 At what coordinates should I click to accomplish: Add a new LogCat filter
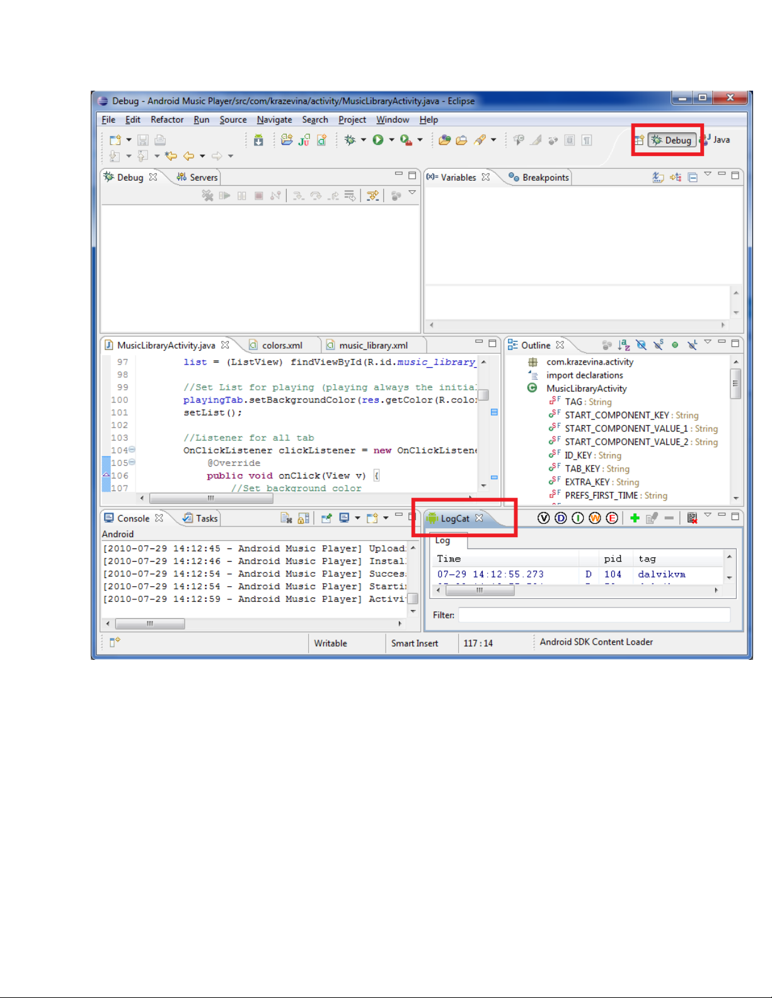635,518
